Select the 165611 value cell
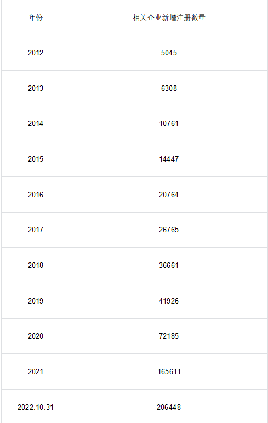 (x=169, y=371)
